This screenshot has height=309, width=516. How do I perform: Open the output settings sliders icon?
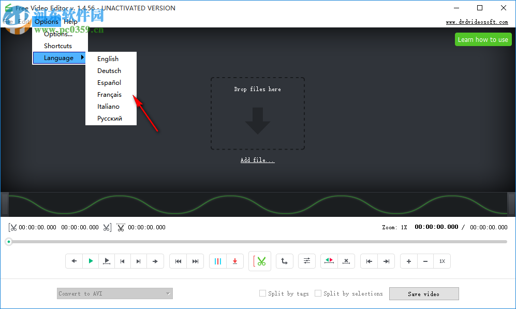point(307,261)
